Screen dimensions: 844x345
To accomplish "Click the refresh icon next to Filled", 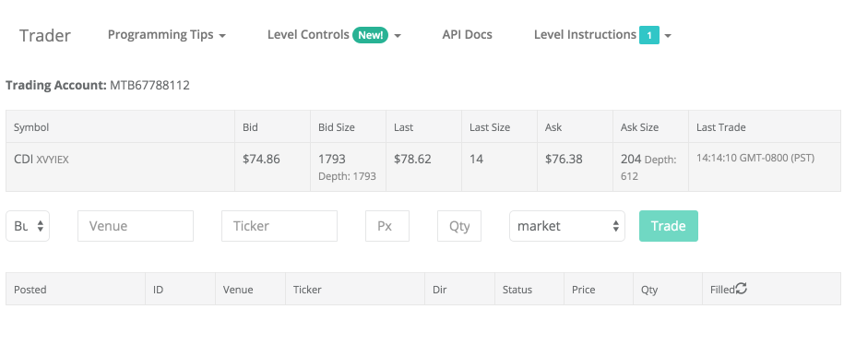I will point(742,289).
